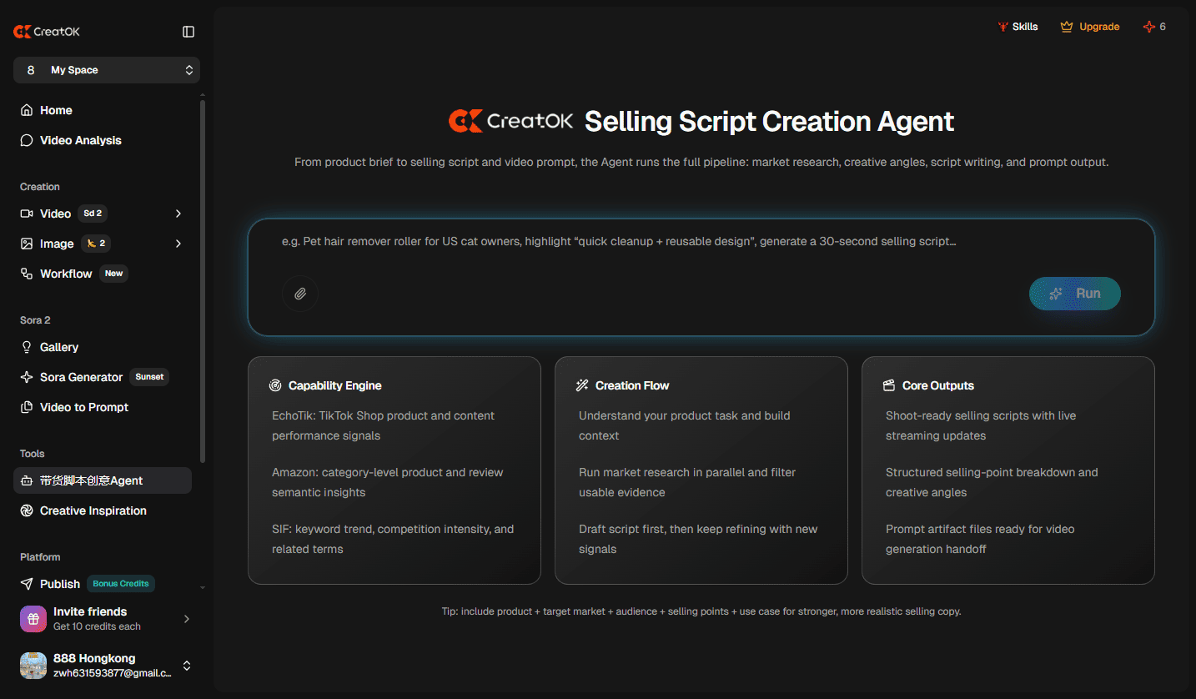Click the sidebar vertical scrollbar

click(203, 279)
